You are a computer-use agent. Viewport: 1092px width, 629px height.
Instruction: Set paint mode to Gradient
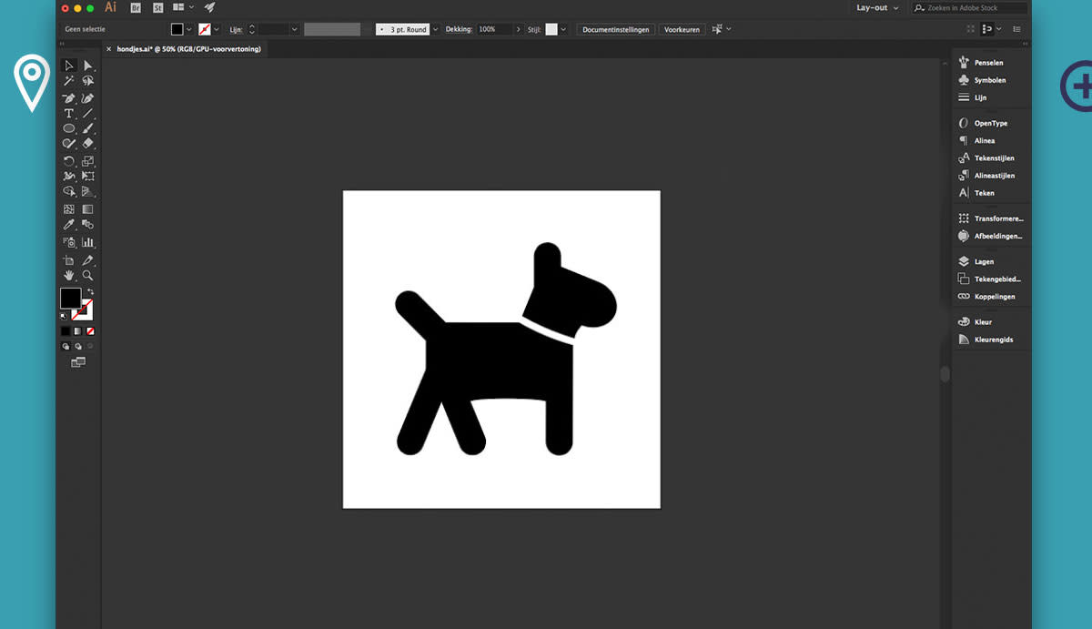[78, 331]
